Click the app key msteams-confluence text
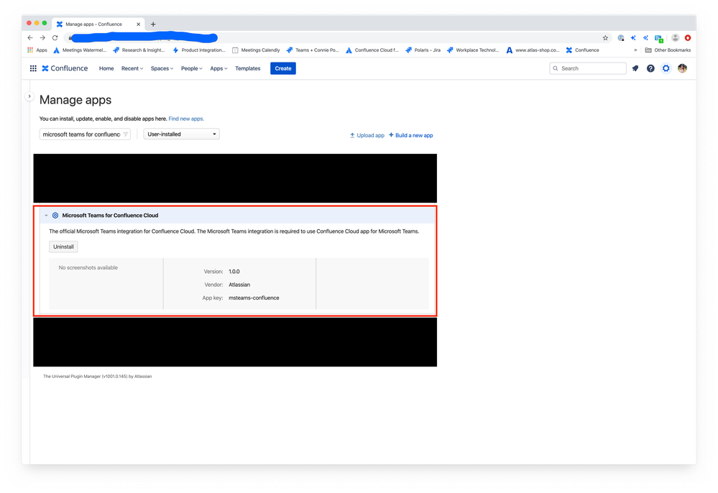718x493 pixels. coord(254,298)
